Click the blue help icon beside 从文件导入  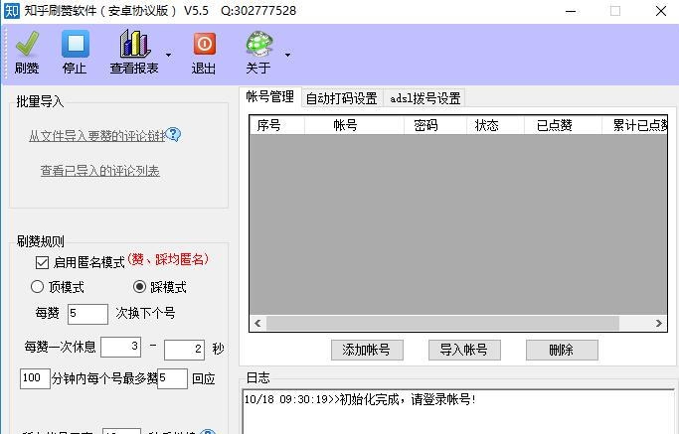(173, 135)
